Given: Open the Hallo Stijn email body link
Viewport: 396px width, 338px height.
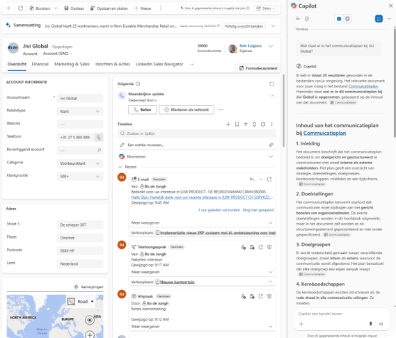Looking at the screenshot, I should pyautogui.click(x=202, y=197).
